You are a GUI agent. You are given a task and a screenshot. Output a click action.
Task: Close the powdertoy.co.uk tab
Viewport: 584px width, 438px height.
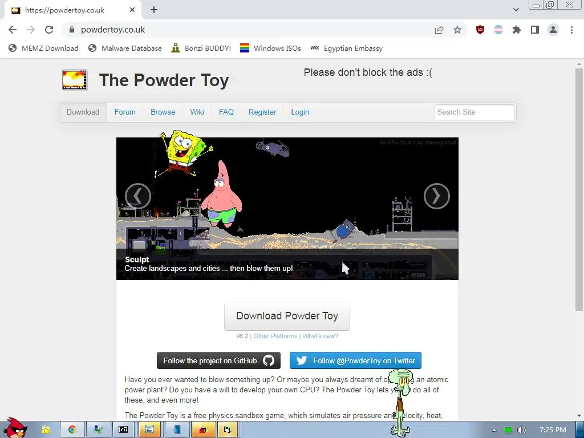coord(132,10)
